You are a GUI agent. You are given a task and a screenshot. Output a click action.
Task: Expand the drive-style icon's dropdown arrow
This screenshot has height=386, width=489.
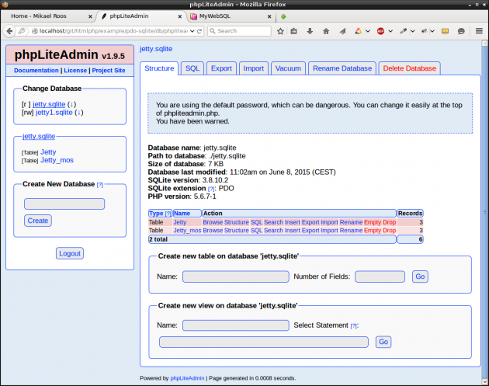pyautogui.click(x=368, y=31)
